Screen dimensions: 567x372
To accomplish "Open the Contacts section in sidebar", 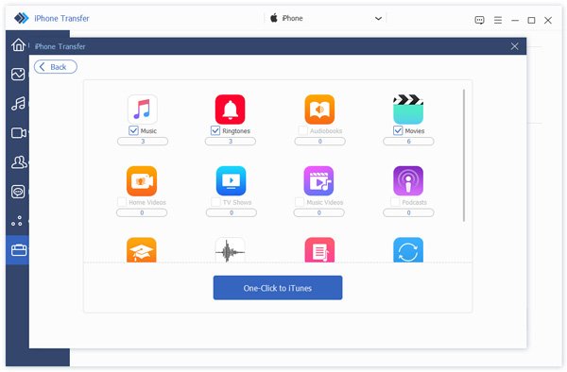I will pos(18,162).
